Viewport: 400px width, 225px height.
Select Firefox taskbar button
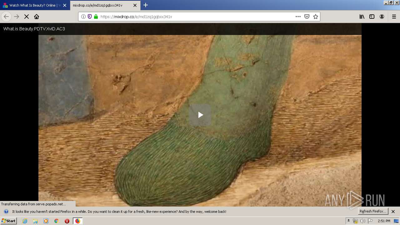point(77,221)
